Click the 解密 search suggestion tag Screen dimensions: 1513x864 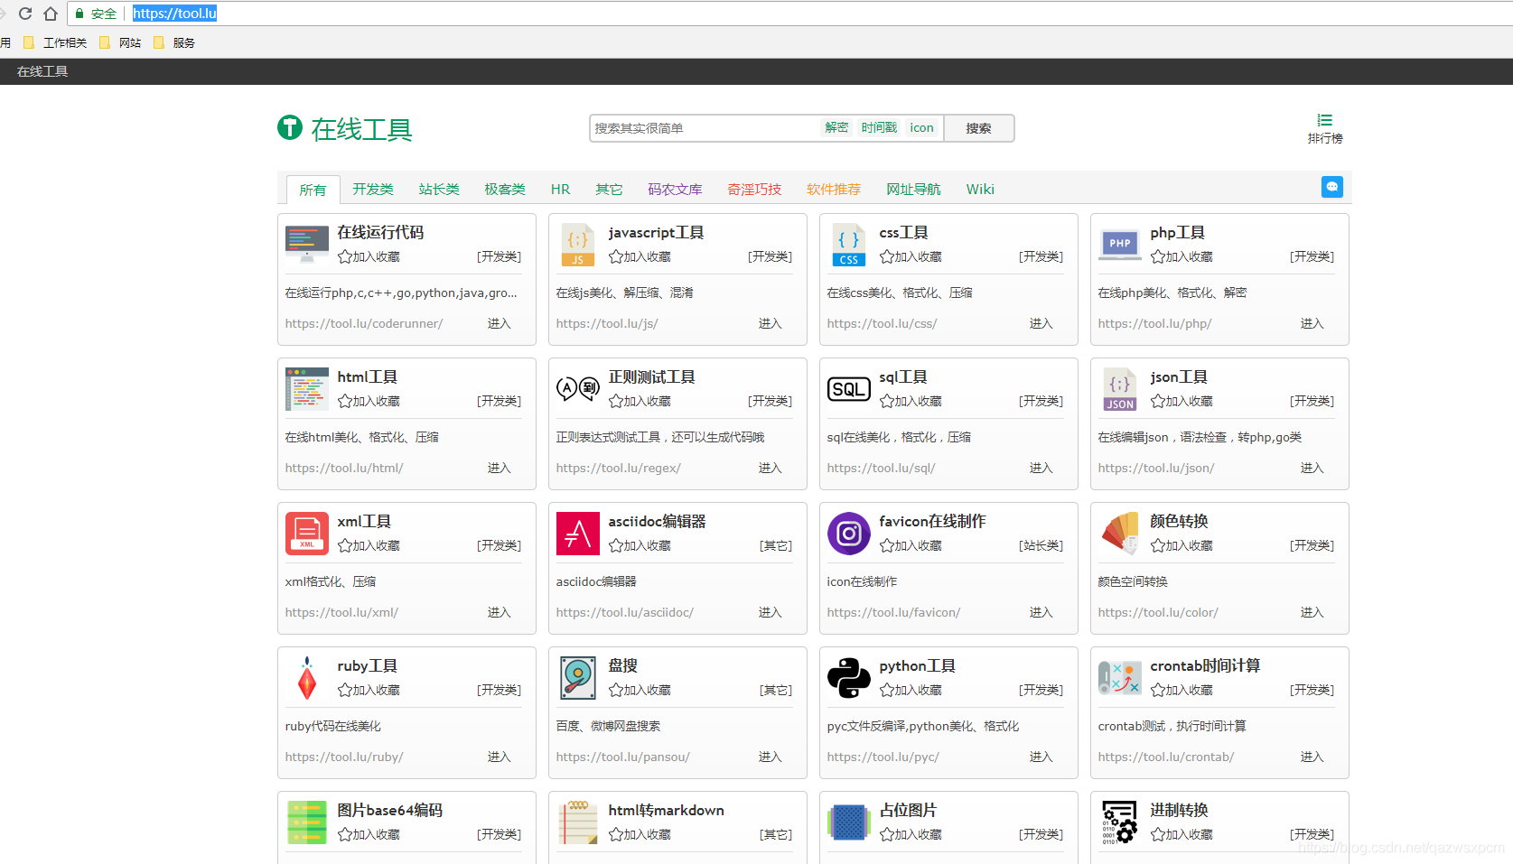click(x=836, y=127)
